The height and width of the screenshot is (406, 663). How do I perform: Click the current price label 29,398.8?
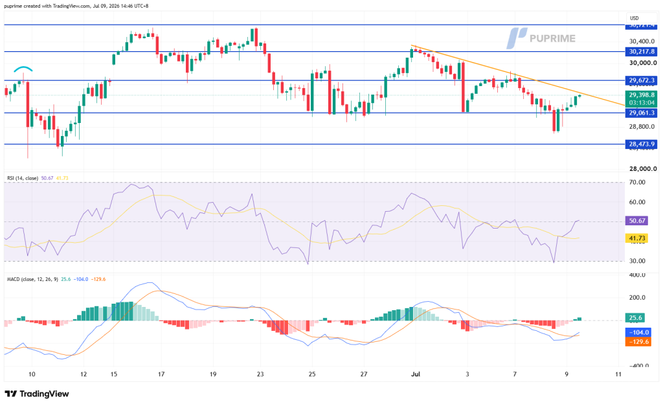(x=642, y=95)
